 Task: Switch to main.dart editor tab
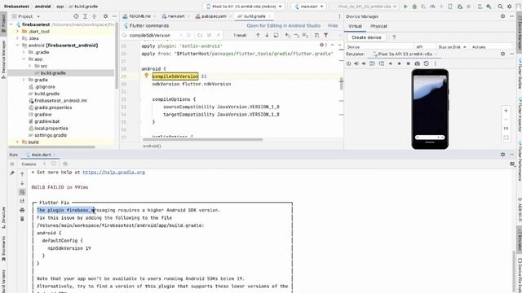176,16
